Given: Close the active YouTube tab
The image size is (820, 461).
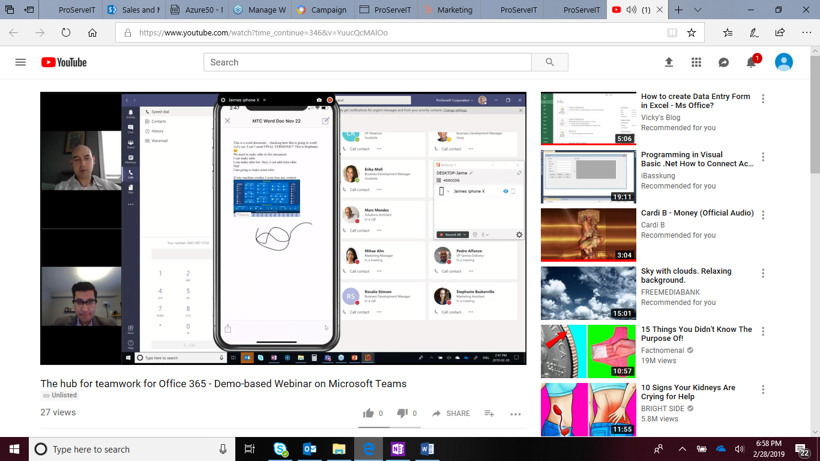Looking at the screenshot, I should [x=660, y=10].
